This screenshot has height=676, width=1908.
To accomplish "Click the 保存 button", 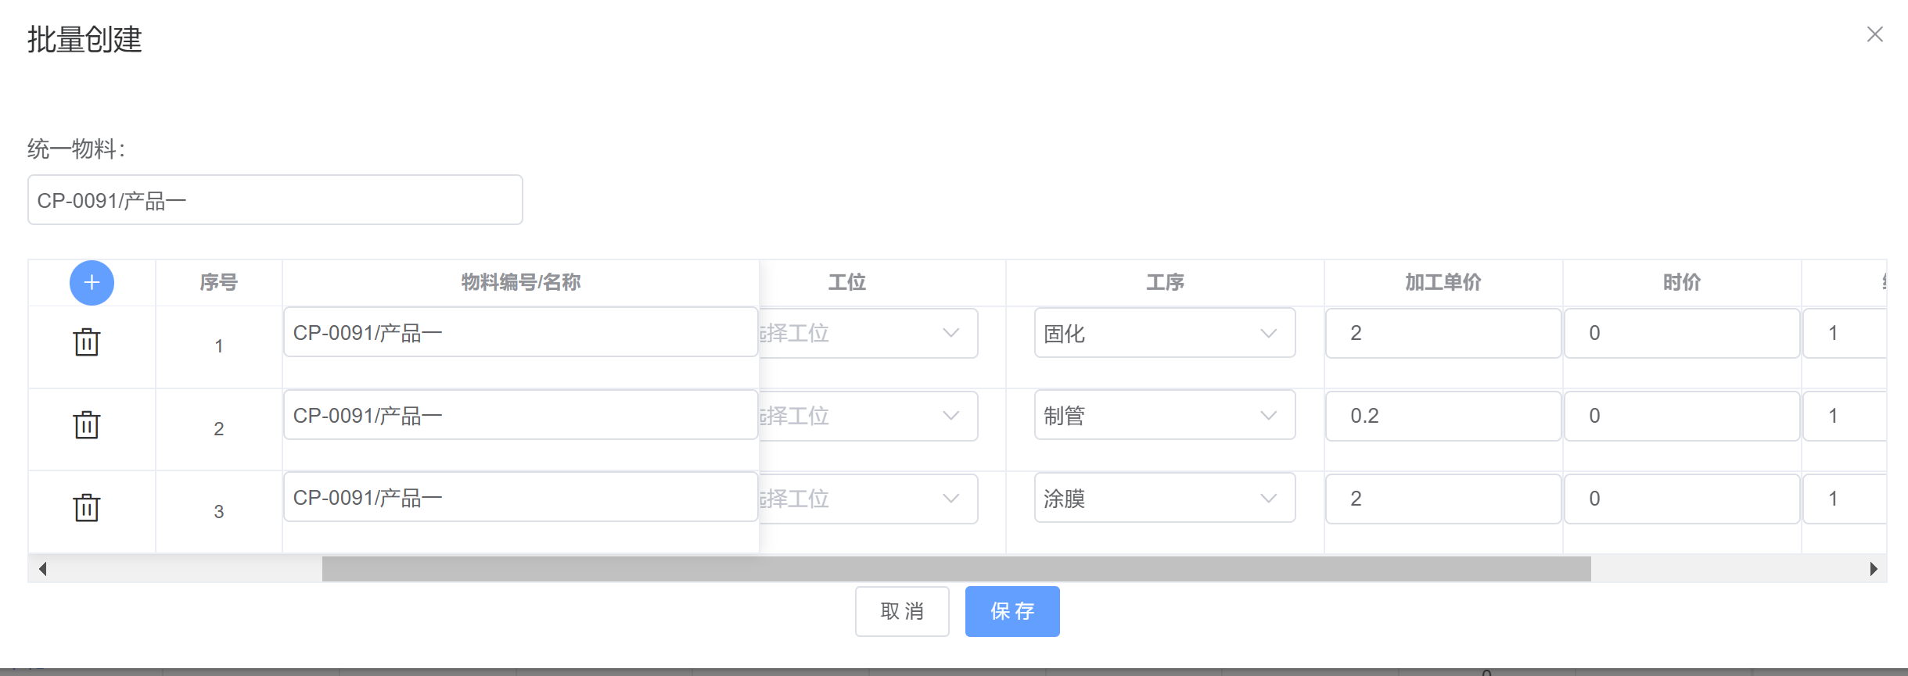I will (1012, 611).
